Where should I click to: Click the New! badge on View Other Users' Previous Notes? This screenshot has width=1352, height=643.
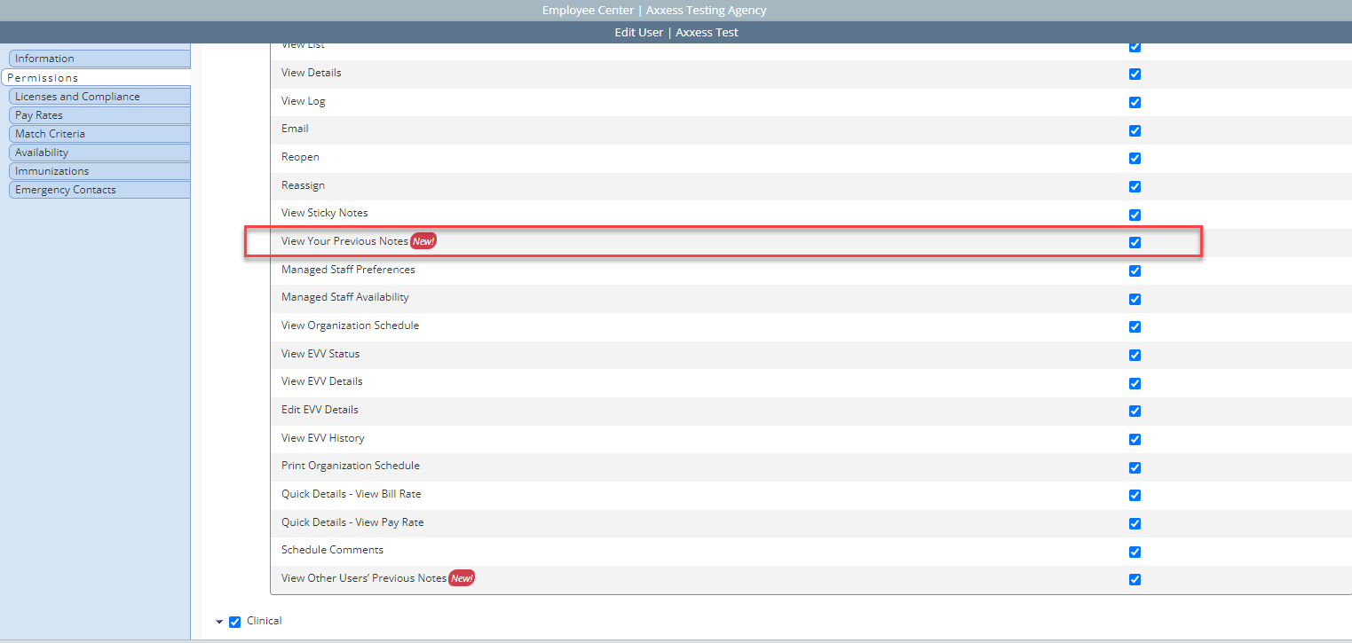tap(461, 577)
